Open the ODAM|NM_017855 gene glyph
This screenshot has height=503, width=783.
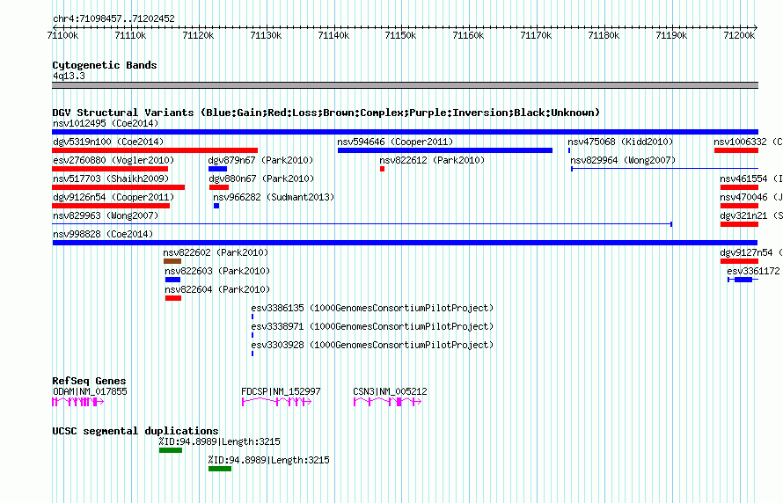click(x=77, y=402)
